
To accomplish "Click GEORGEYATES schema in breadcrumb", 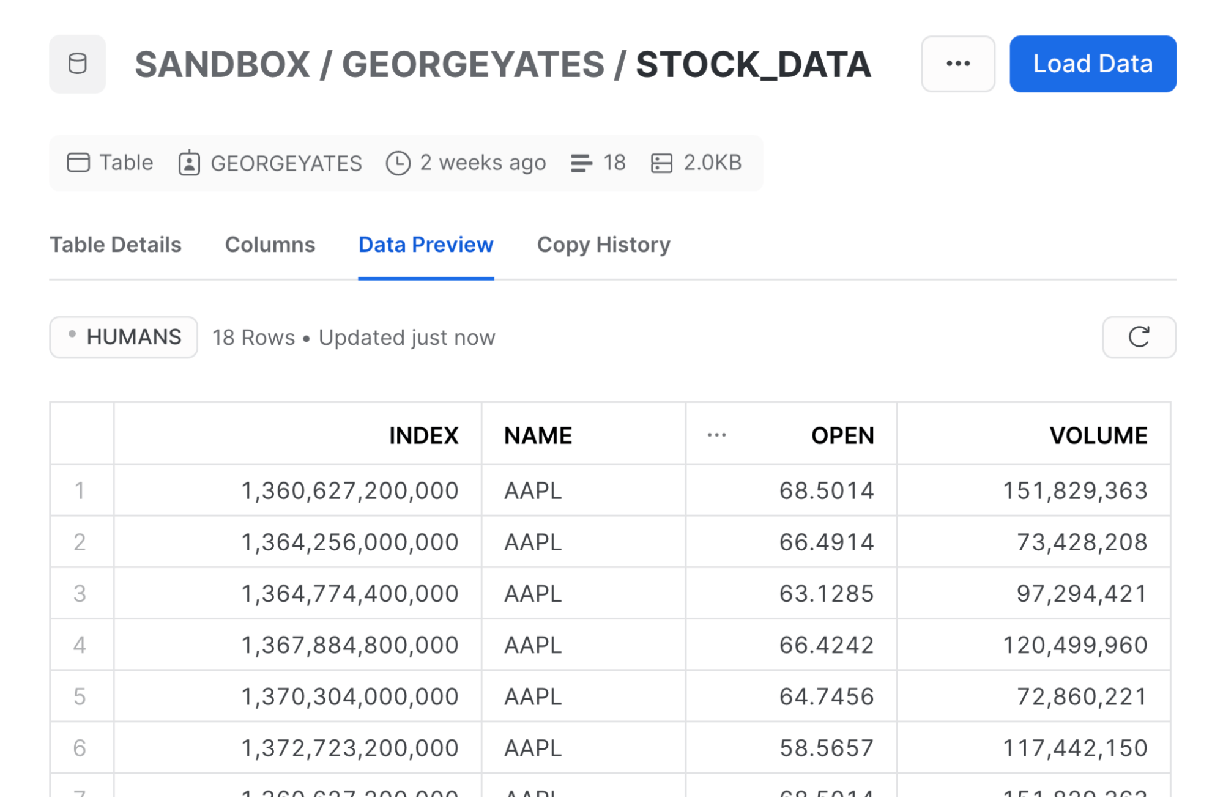I will pos(472,64).
